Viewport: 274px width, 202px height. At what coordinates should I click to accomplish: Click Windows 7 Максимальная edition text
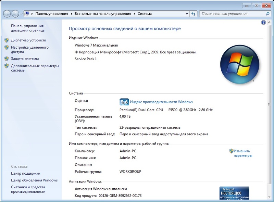[x=96, y=45]
